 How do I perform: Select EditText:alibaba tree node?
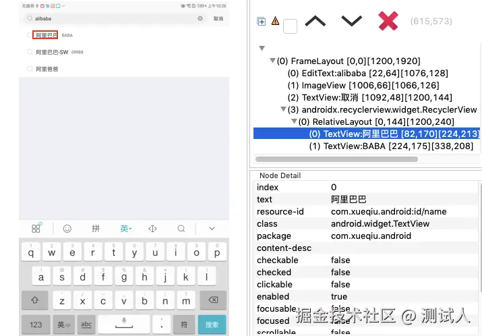(x=367, y=74)
